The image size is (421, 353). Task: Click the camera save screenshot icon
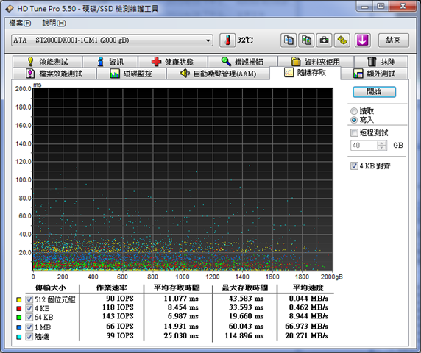coord(324,40)
